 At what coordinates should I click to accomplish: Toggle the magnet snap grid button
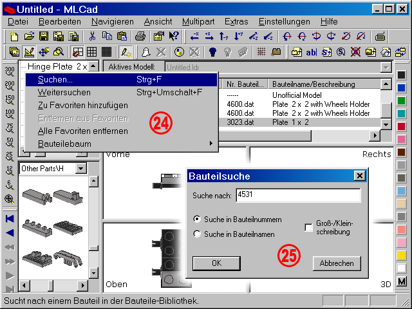pyautogui.click(x=77, y=51)
